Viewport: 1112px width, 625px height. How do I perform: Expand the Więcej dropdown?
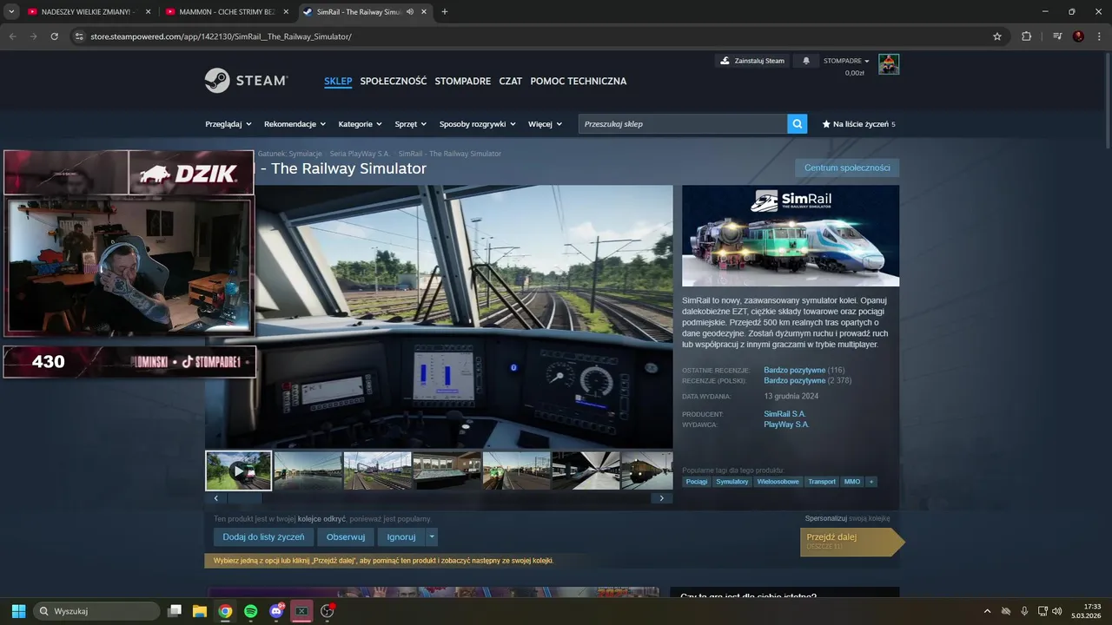coord(546,124)
